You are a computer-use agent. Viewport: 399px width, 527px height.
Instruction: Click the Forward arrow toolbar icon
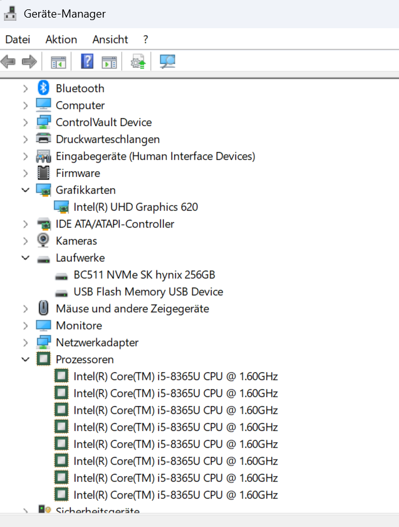[x=29, y=62]
